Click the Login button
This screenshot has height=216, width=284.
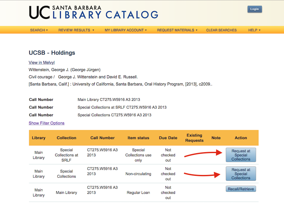pyautogui.click(x=255, y=9)
